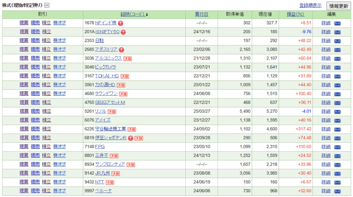Click red alert icon beside アダストリア
The height and width of the screenshot is (197, 353).
[x=121, y=50]
